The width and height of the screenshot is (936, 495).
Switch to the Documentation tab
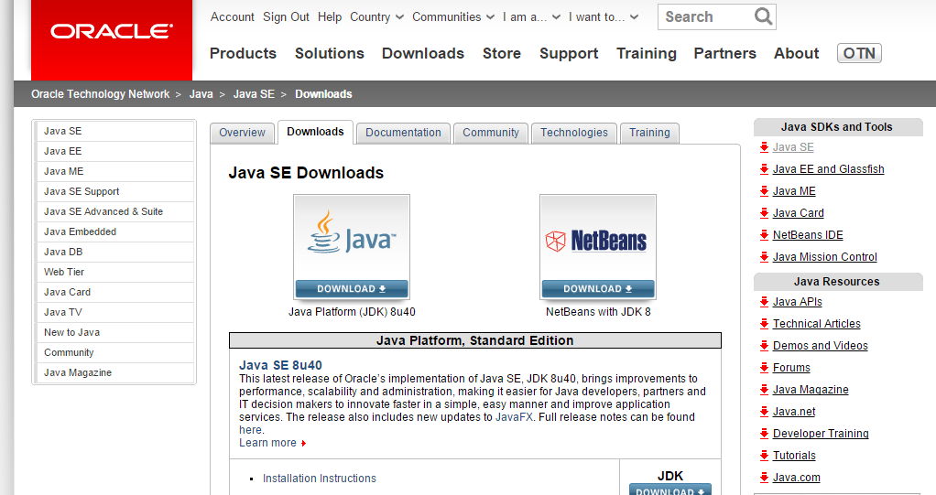403,133
